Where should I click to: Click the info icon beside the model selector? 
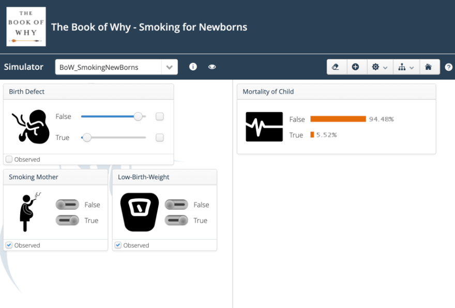point(192,67)
